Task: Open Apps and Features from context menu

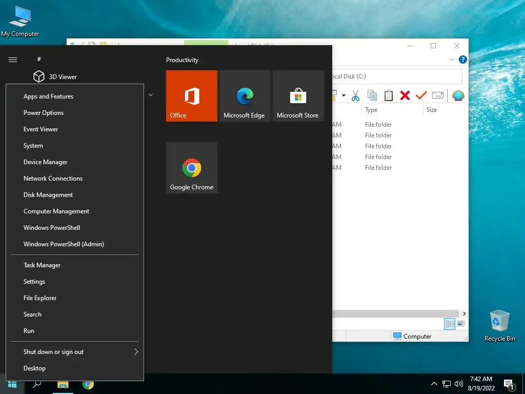Action: 75,96
